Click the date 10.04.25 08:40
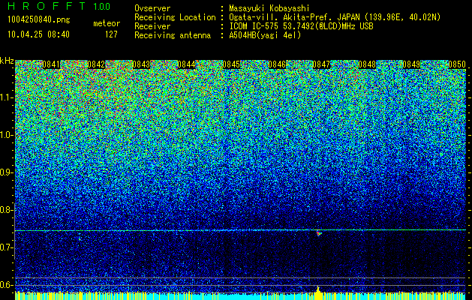The width and height of the screenshot is (472, 300). click(38, 34)
